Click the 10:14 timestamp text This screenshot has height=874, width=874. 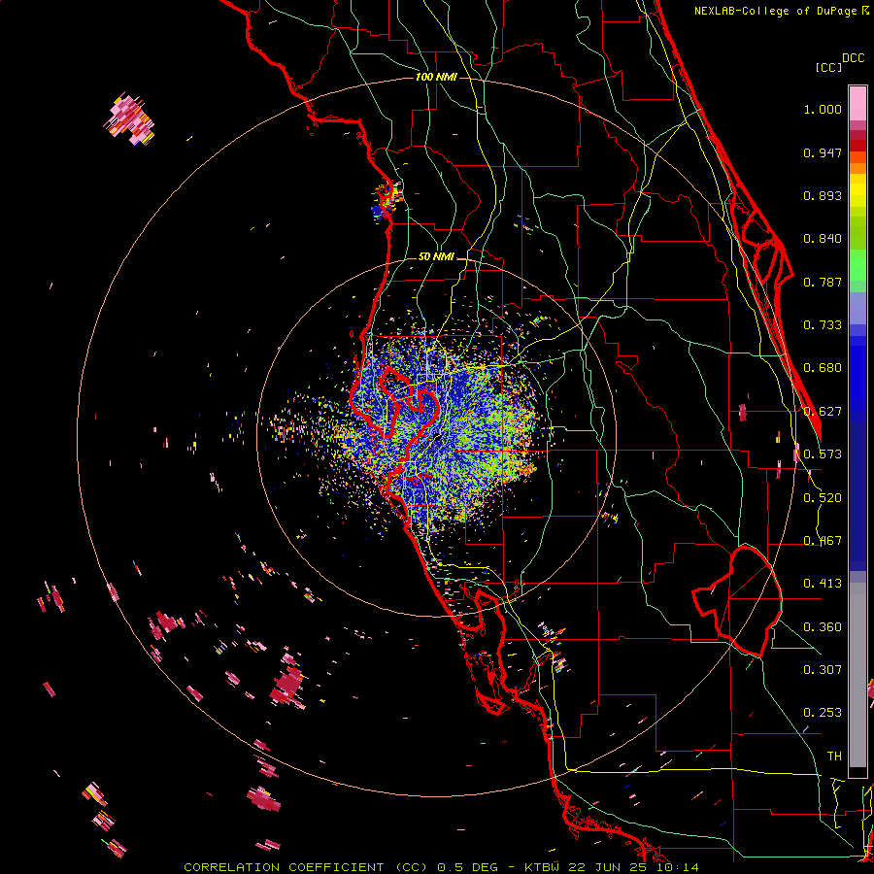pyautogui.click(x=677, y=867)
